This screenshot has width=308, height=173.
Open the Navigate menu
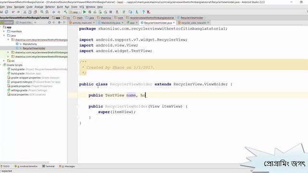click(x=19, y=7)
